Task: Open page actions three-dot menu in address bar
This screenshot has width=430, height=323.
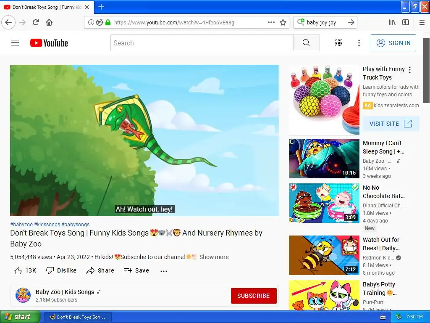Action: tap(271, 22)
